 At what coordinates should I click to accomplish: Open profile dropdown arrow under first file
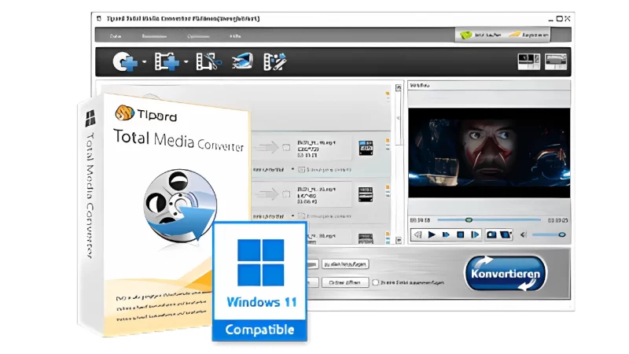tap(292, 169)
